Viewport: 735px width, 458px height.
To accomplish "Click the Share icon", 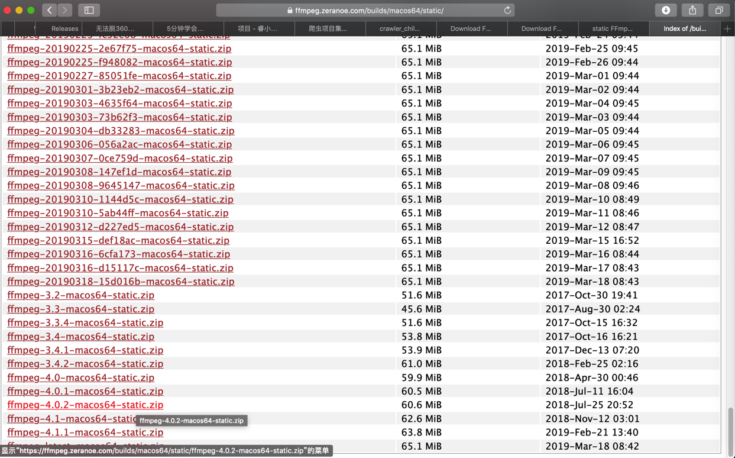I will [x=692, y=9].
